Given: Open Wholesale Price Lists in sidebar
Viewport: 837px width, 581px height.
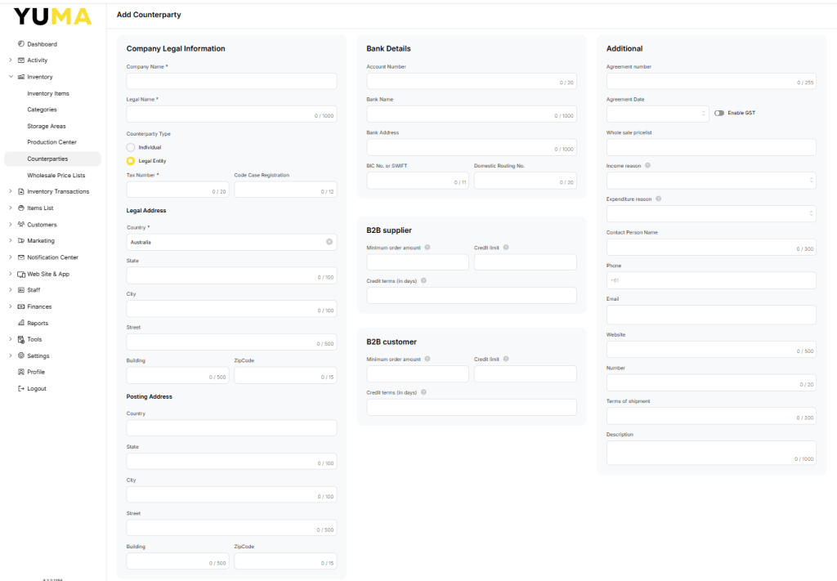Looking at the screenshot, I should pyautogui.click(x=56, y=175).
